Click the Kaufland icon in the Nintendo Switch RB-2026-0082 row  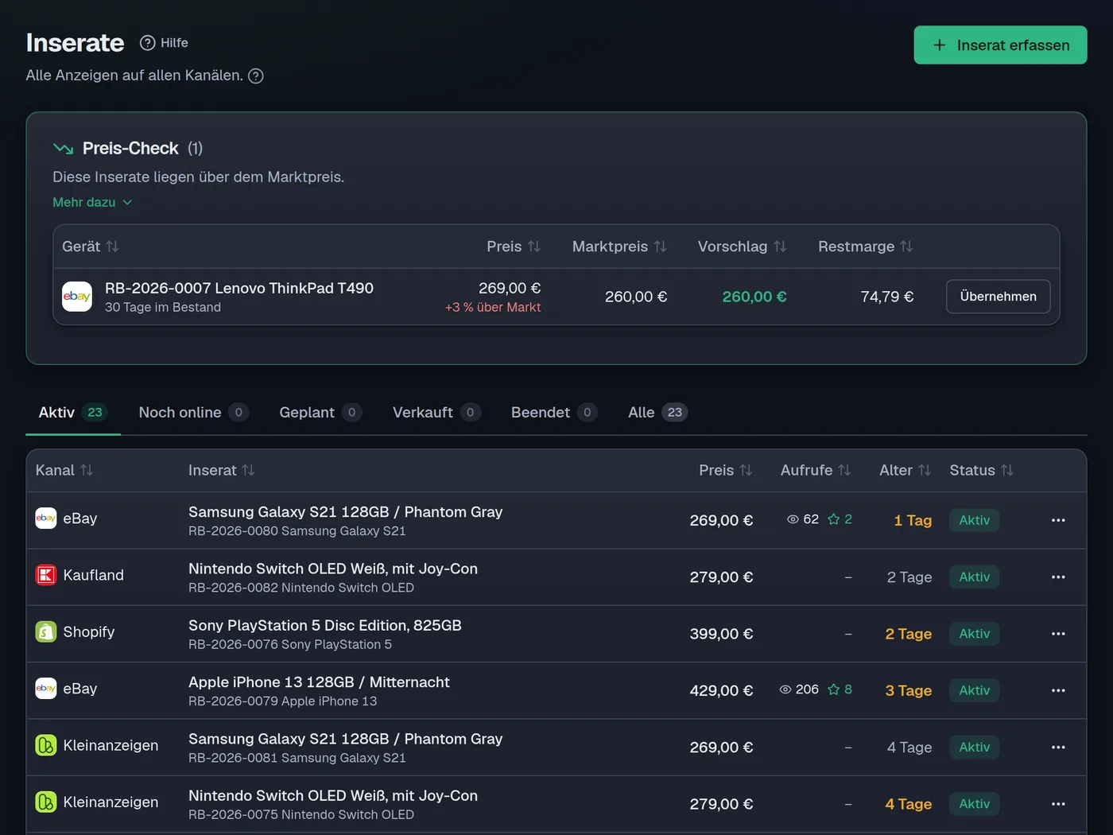click(x=46, y=575)
